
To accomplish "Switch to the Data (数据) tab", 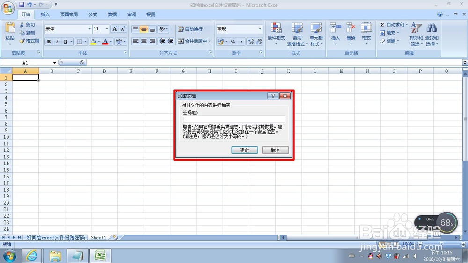I will point(112,14).
